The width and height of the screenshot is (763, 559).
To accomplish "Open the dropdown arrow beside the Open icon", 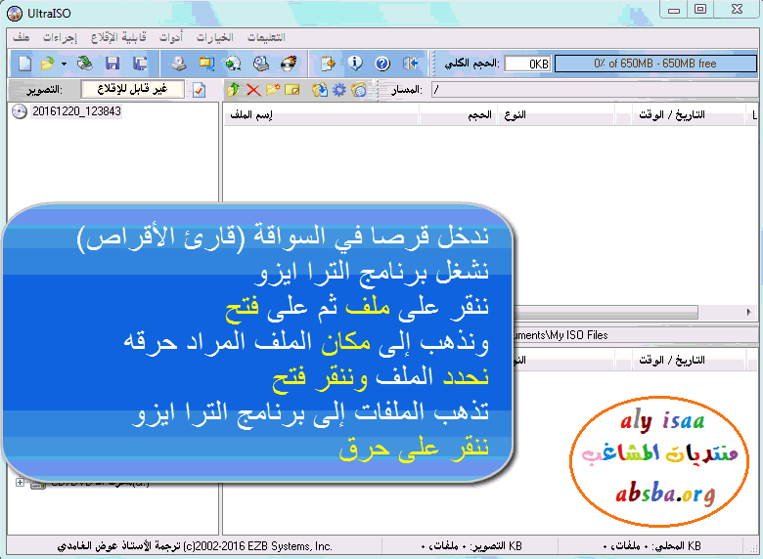I will (64, 64).
